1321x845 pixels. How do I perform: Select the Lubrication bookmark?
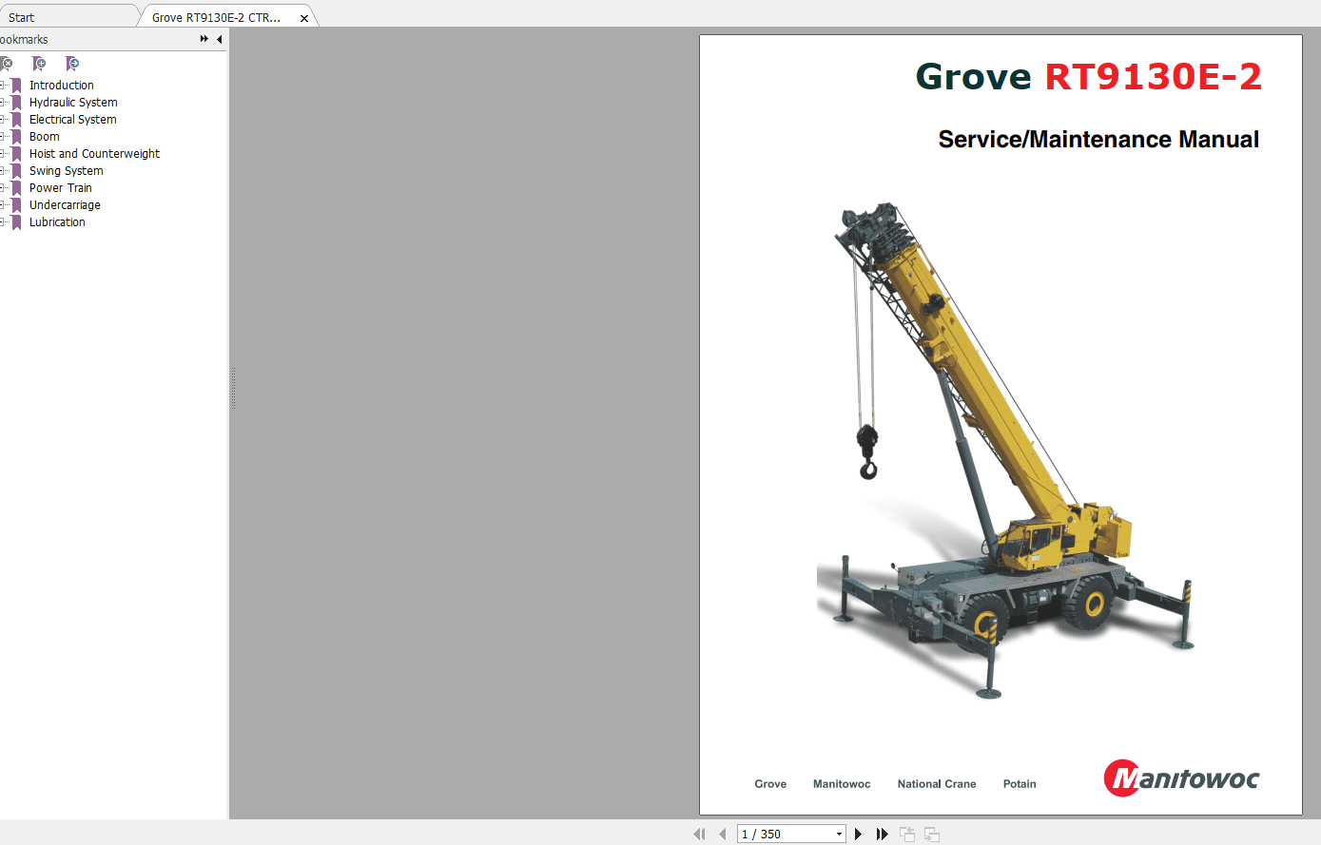(57, 221)
